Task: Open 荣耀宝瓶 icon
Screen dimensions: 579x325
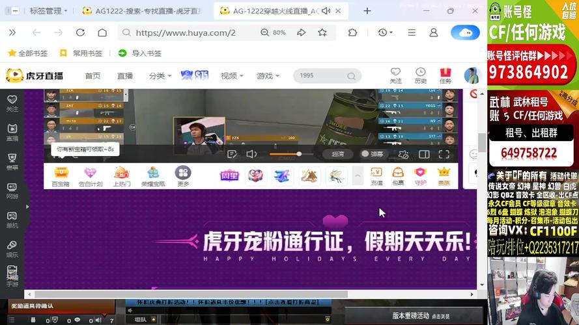Action: [x=153, y=176]
